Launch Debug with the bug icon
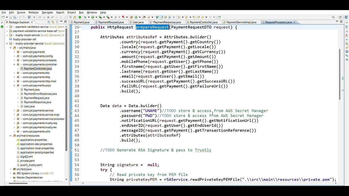Viewport: 349px width, 196px height. click(85, 17)
